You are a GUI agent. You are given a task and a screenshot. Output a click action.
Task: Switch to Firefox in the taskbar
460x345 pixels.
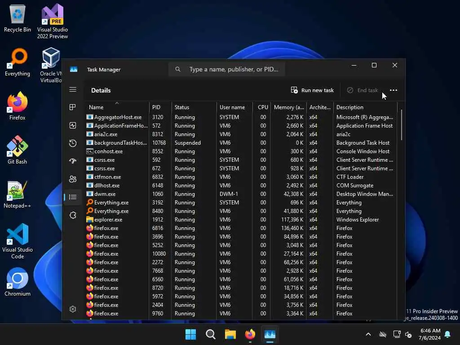click(250, 334)
